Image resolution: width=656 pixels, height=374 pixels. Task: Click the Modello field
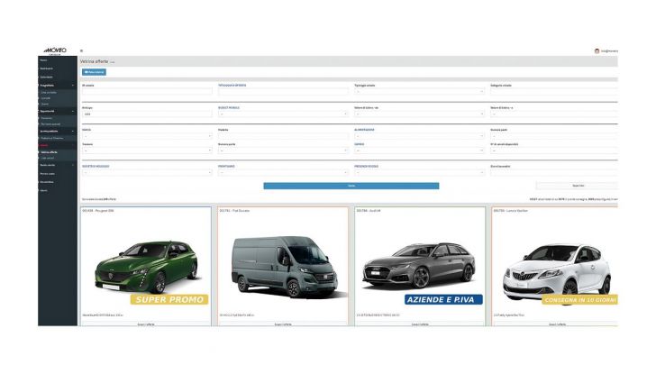(x=283, y=136)
